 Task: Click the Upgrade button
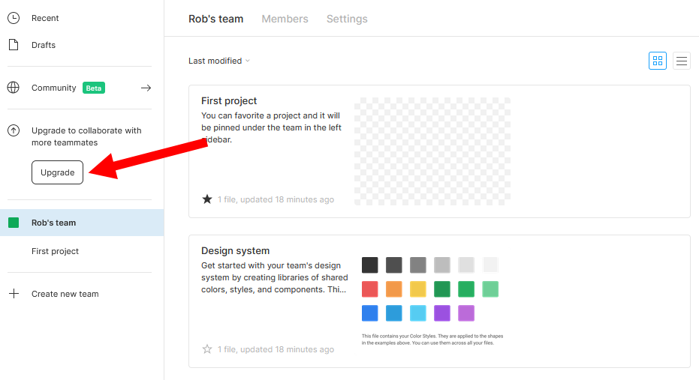(57, 172)
